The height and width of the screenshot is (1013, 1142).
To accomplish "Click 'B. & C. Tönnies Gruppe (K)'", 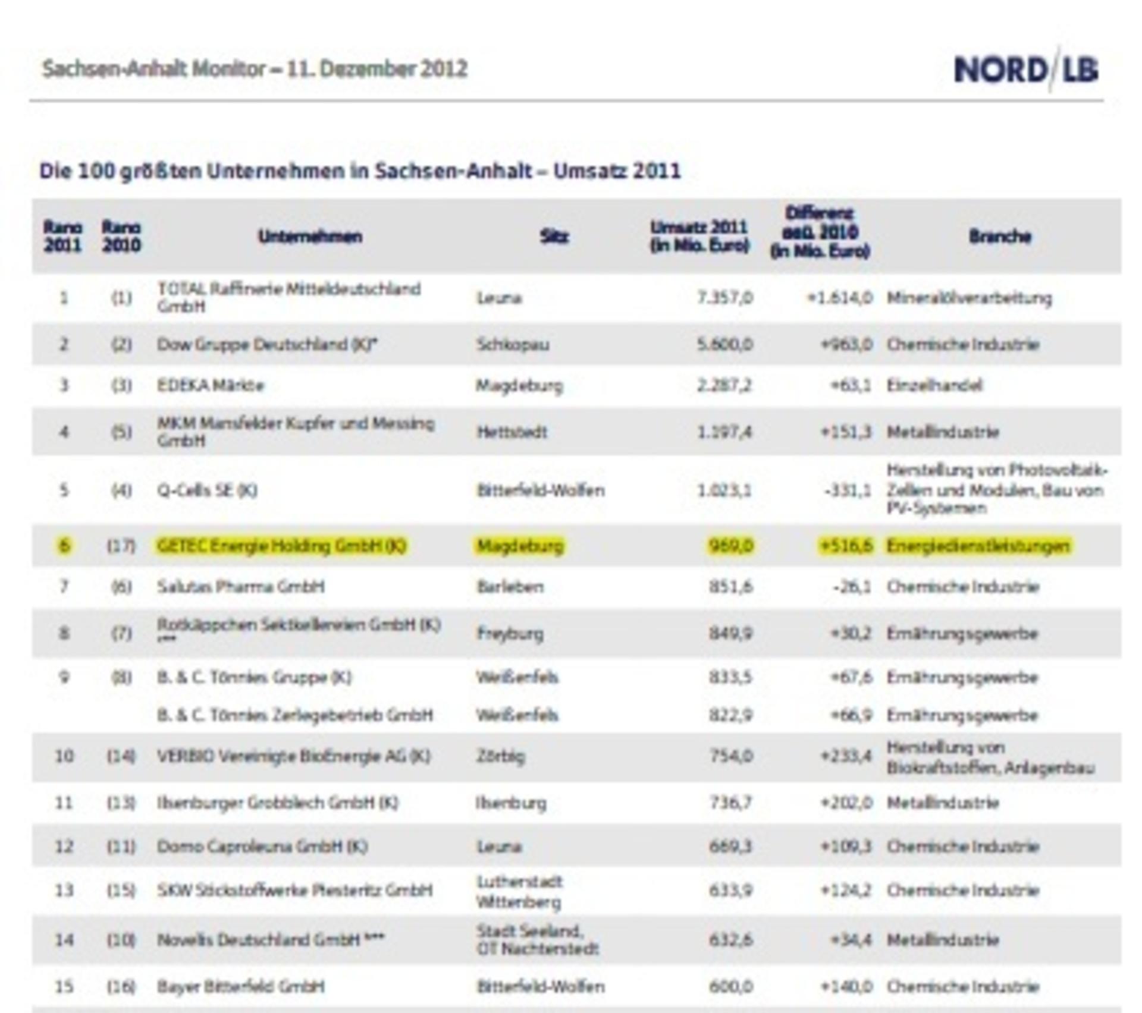I will coord(254,678).
